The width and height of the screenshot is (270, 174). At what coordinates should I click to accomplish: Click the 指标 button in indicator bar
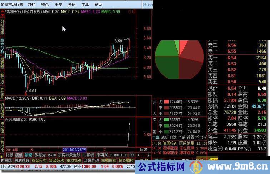[x=10, y=155]
